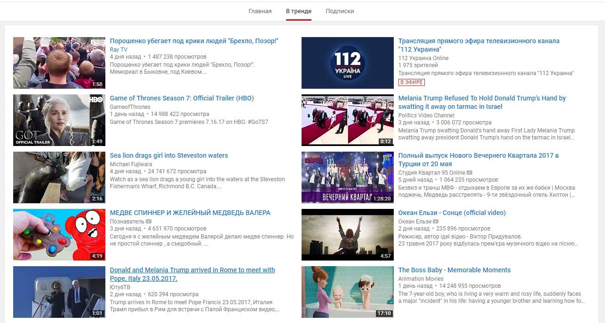
Task: Click the "Game of Thrones Season 7: Official Trailer" title
Action: pos(182,98)
